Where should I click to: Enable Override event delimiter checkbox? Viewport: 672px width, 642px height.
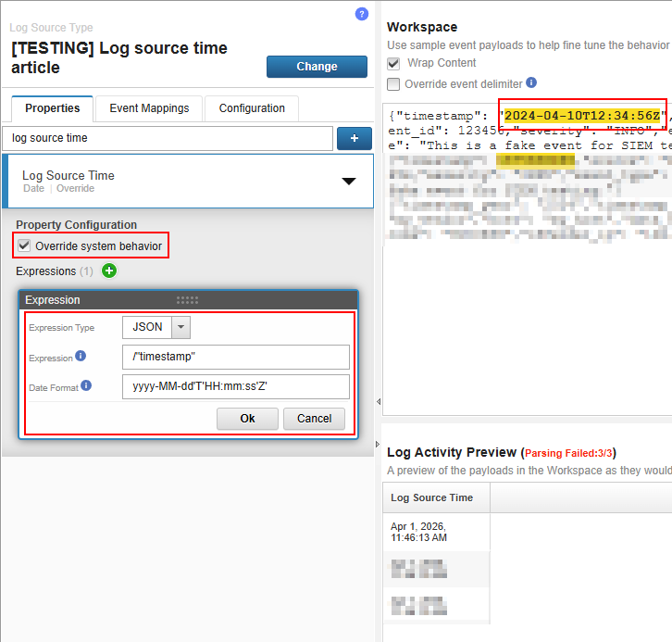tap(394, 84)
